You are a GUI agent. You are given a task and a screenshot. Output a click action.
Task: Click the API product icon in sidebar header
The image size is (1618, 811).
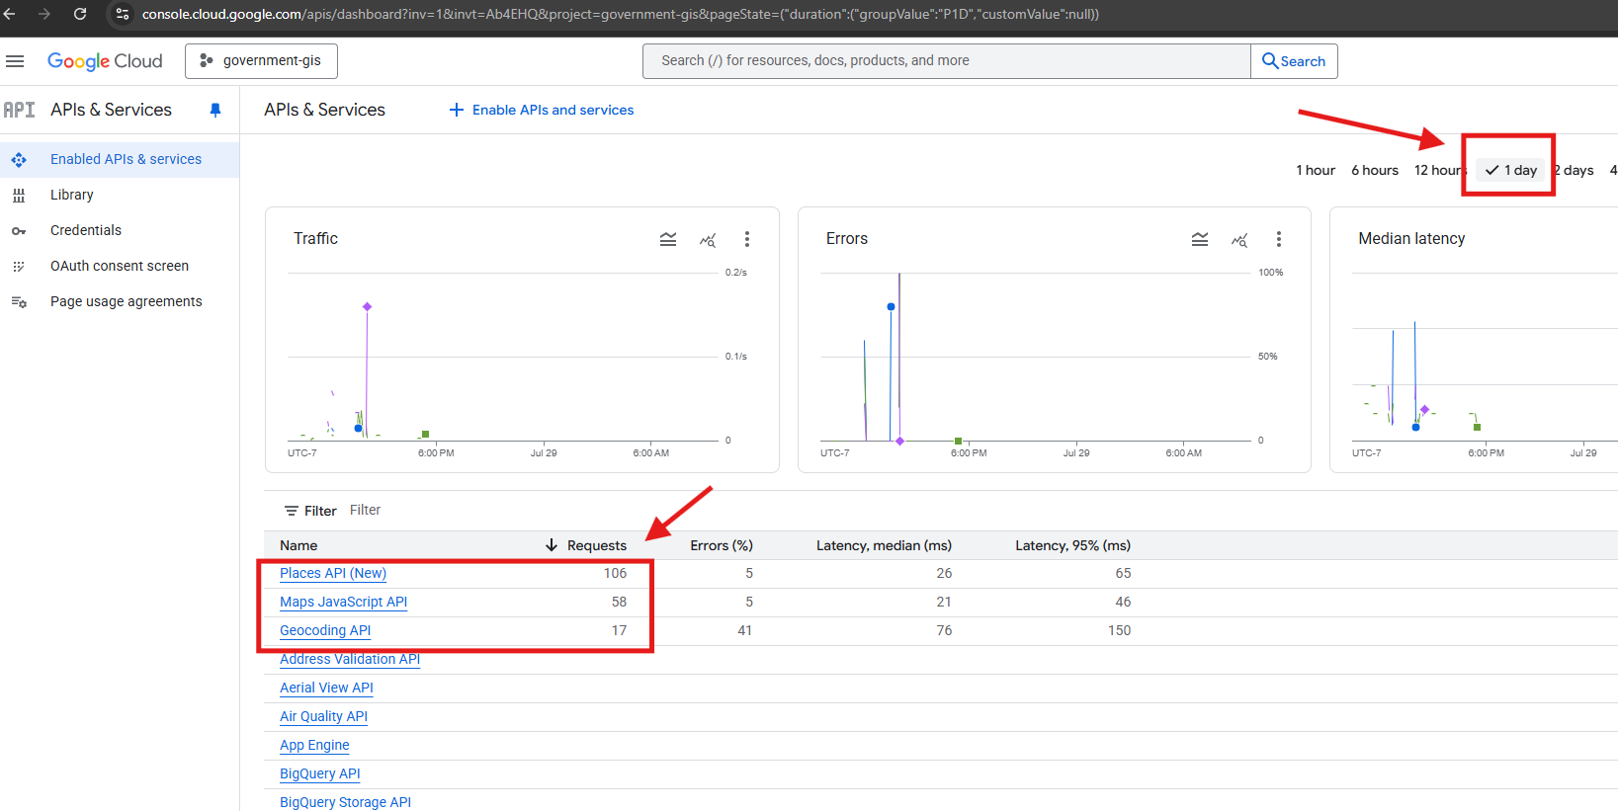coord(19,110)
